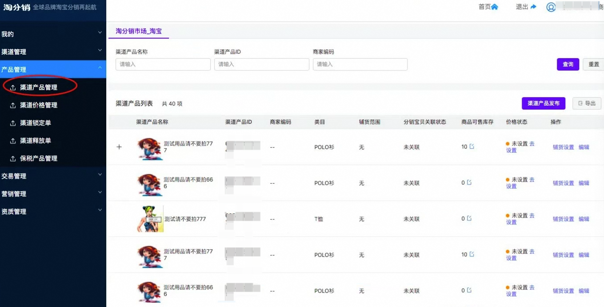Click the 分销宝贝关联状态 column header
The width and height of the screenshot is (604, 307).
point(425,122)
